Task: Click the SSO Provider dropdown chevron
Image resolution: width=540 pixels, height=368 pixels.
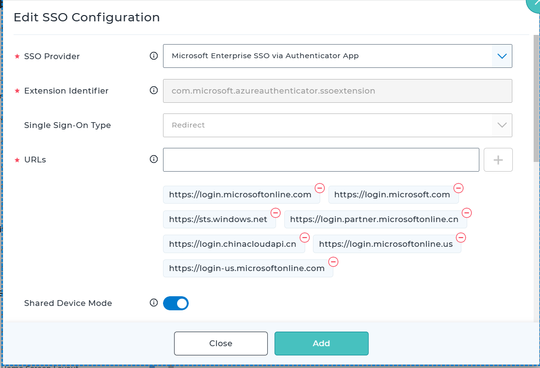Action: click(502, 56)
